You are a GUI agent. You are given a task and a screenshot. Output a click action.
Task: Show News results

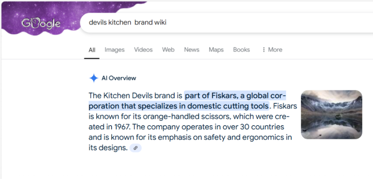(x=191, y=50)
